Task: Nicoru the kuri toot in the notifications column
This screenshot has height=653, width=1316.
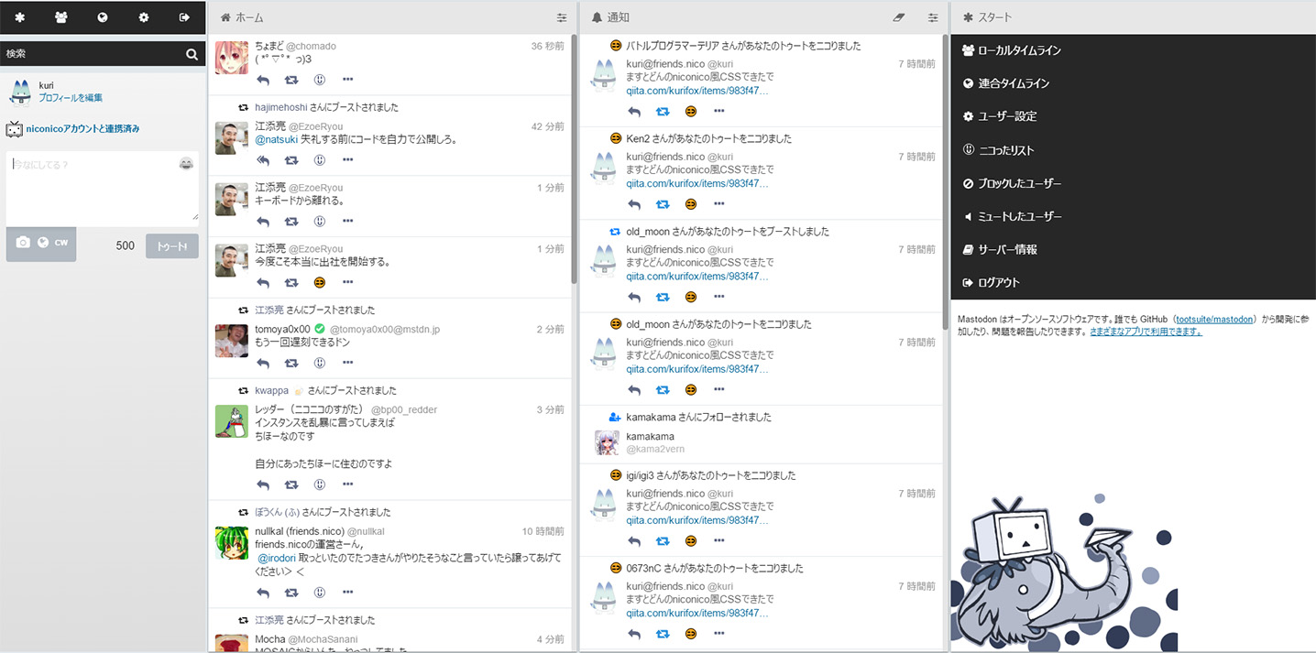Action: pos(690,111)
